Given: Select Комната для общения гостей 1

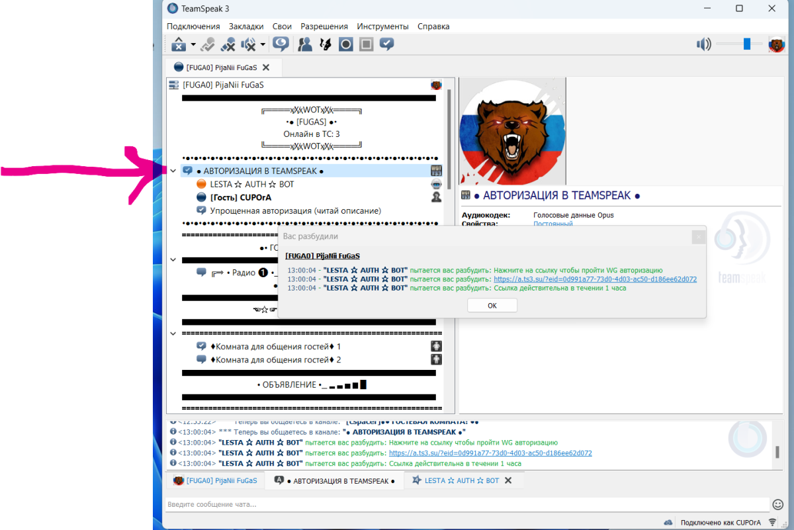Looking at the screenshot, I should point(275,346).
